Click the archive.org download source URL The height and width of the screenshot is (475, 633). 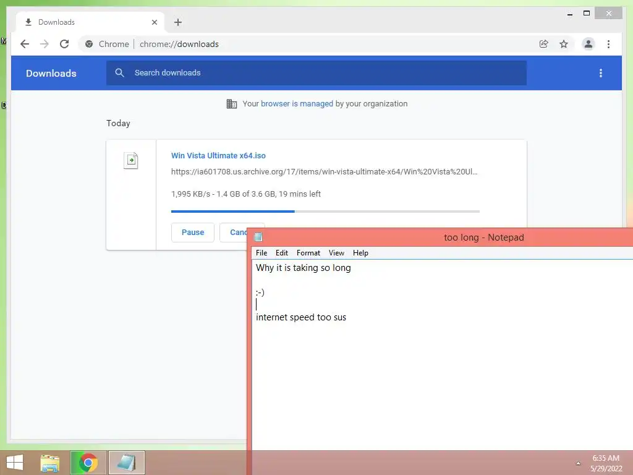click(324, 172)
